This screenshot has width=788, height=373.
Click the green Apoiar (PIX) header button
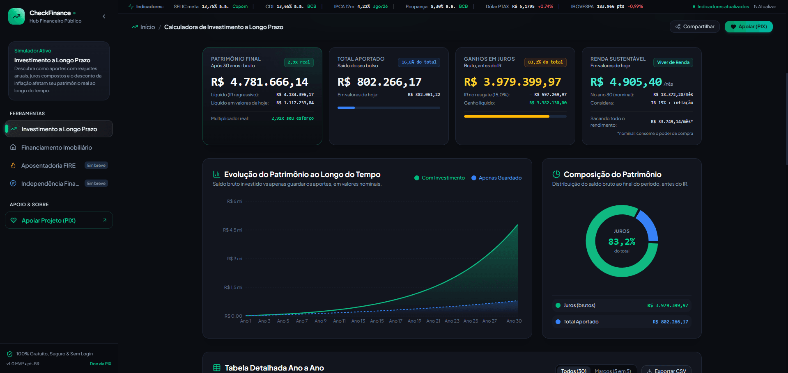click(749, 27)
